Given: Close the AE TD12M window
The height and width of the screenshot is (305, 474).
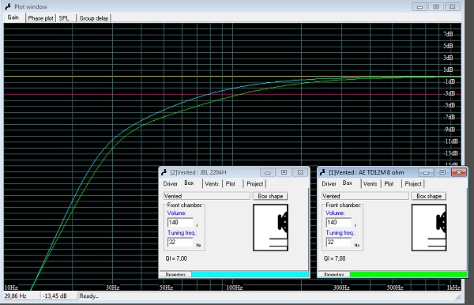Looking at the screenshot, I should tap(459, 172).
